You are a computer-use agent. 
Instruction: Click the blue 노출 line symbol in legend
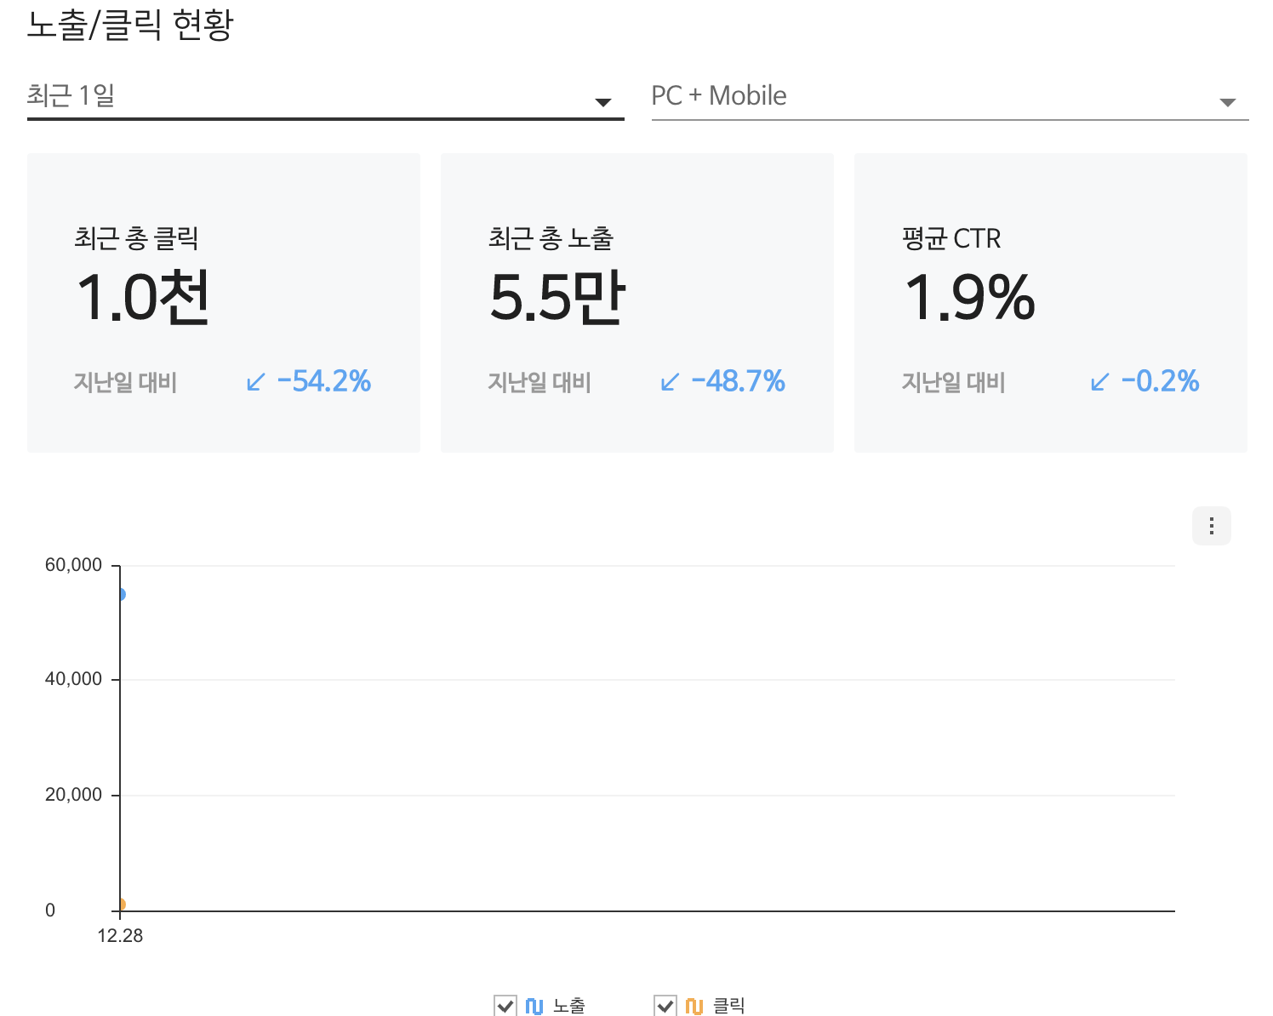pos(534,1005)
